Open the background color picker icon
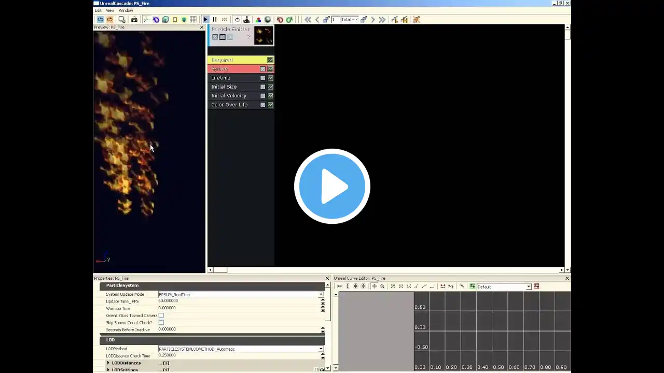Image resolution: width=664 pixels, height=373 pixels. click(259, 20)
